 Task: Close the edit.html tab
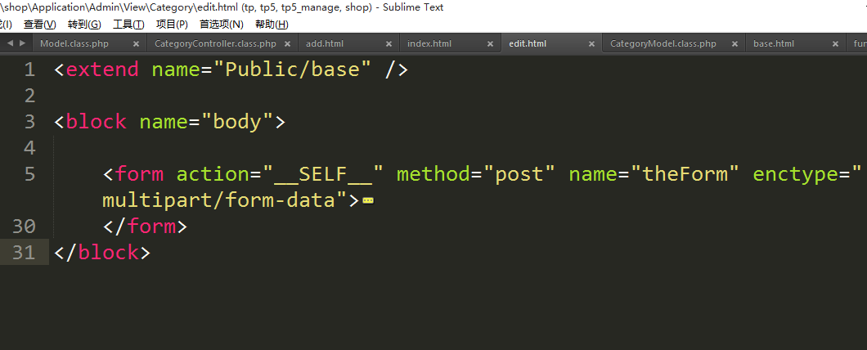(592, 44)
